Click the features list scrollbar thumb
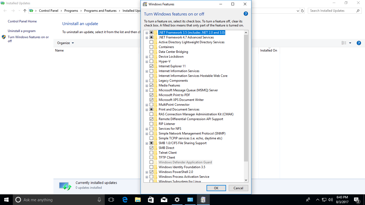Image resolution: width=365 pixels, height=205 pixels. click(x=246, y=98)
